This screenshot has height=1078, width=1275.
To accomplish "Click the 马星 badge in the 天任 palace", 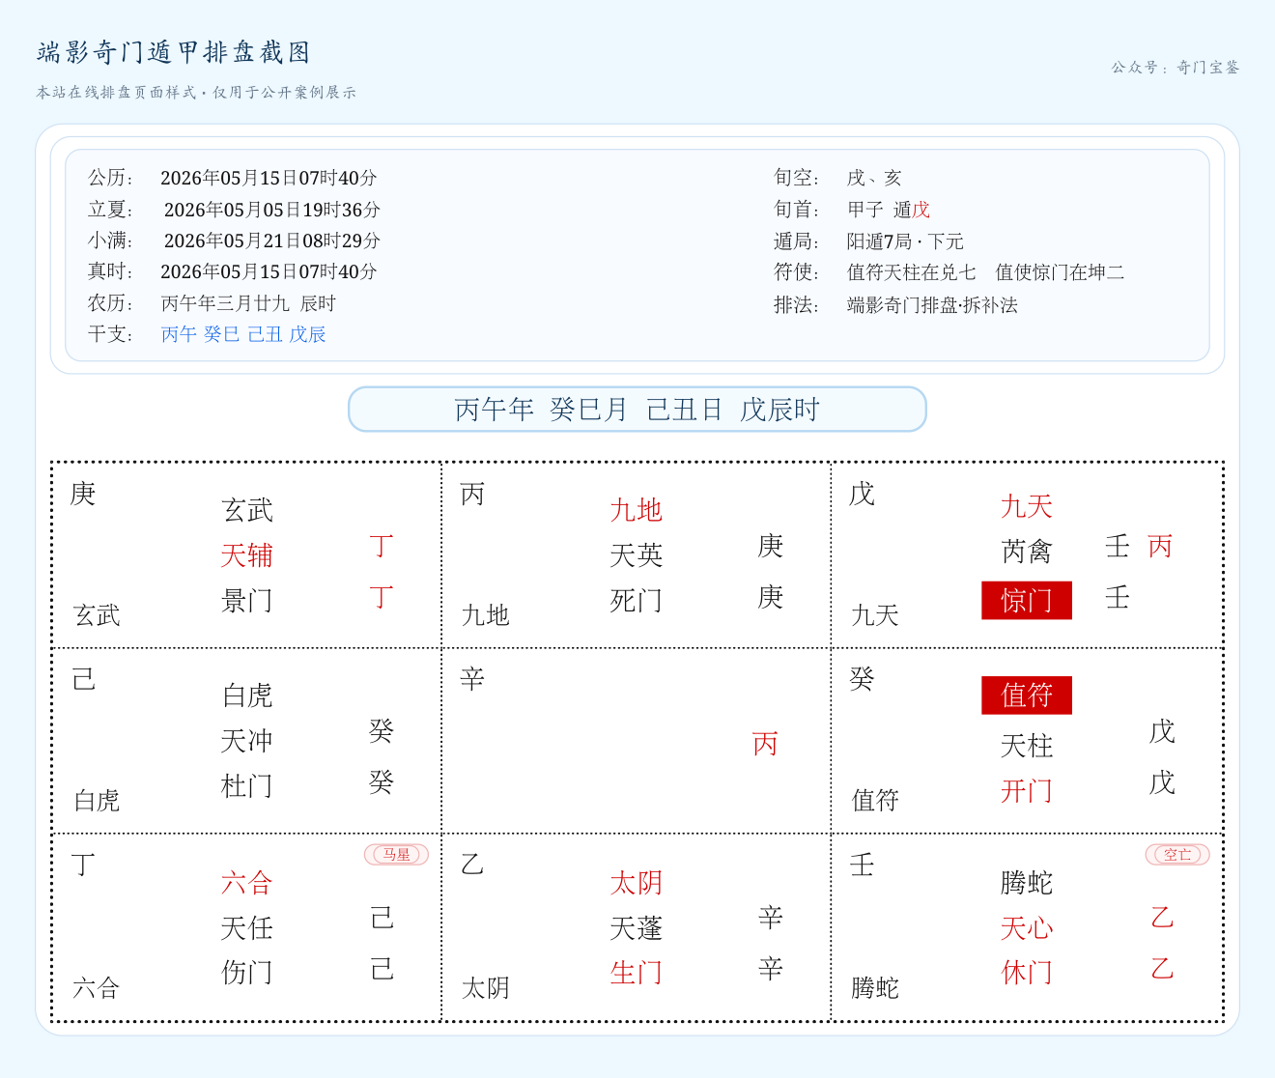I will point(396,855).
